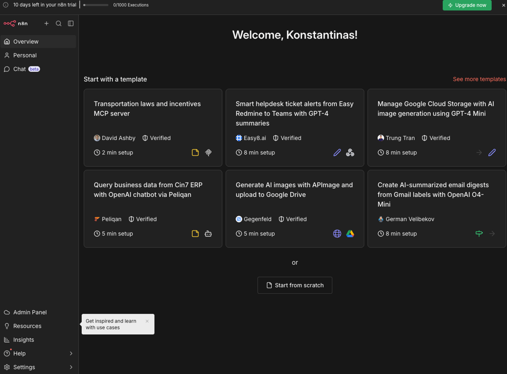Screen dimensions: 507x374
Task: Click webhook icon on Smart helpdesk card
Action: pos(350,152)
